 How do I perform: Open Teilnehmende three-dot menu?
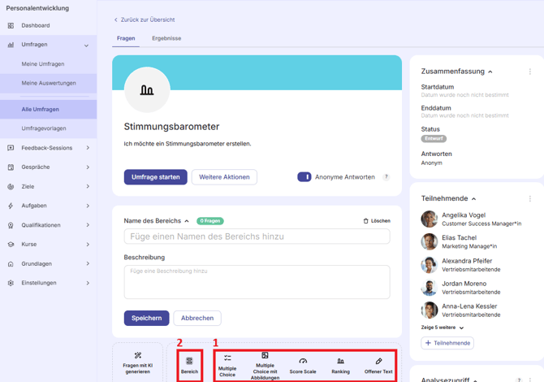point(529,198)
